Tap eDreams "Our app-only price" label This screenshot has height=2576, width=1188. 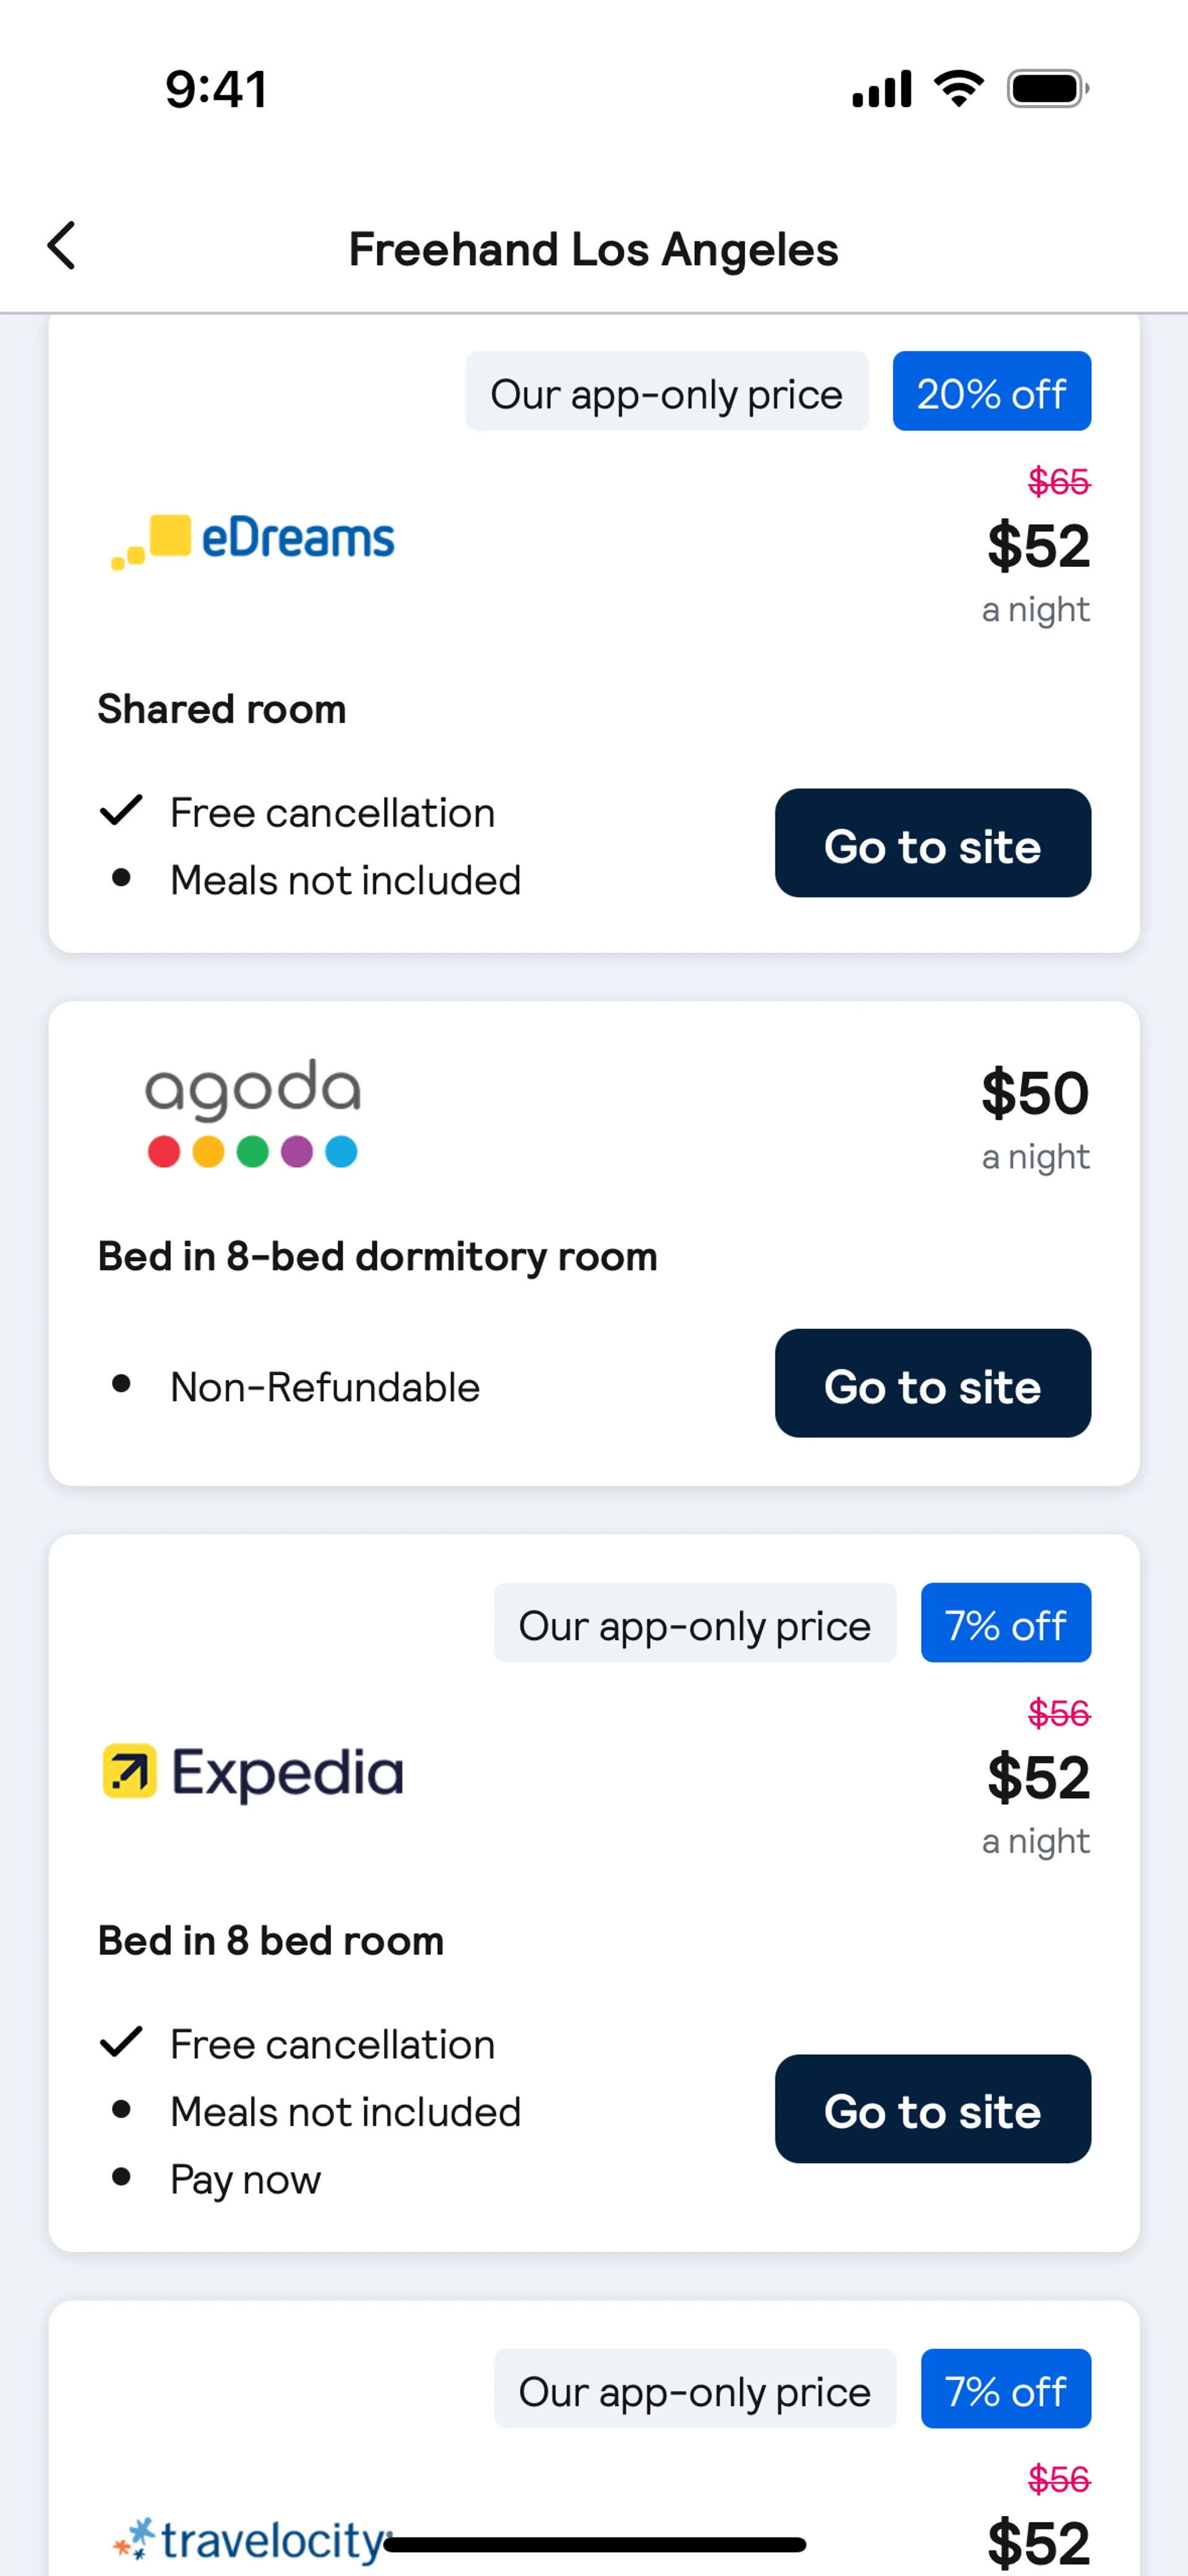666,392
